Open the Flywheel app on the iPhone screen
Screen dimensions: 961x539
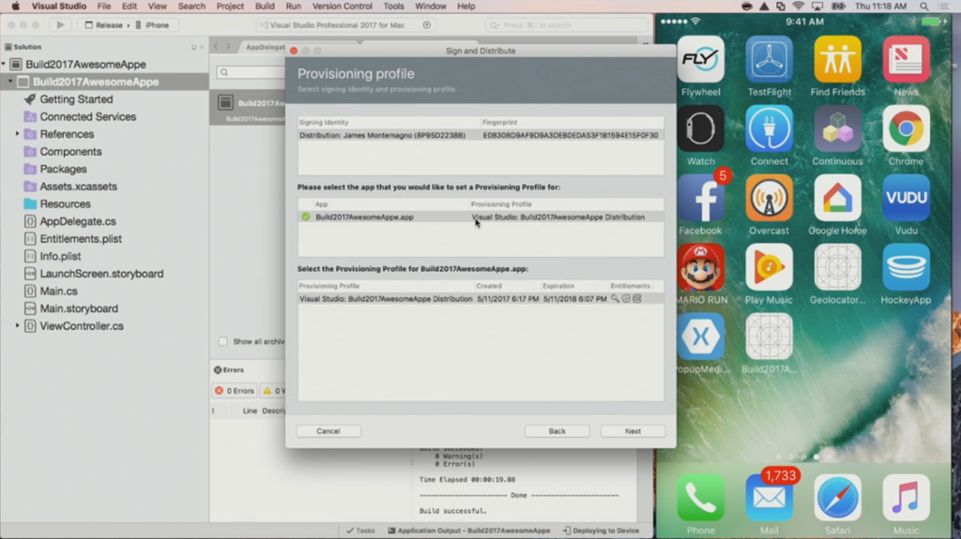(700, 59)
